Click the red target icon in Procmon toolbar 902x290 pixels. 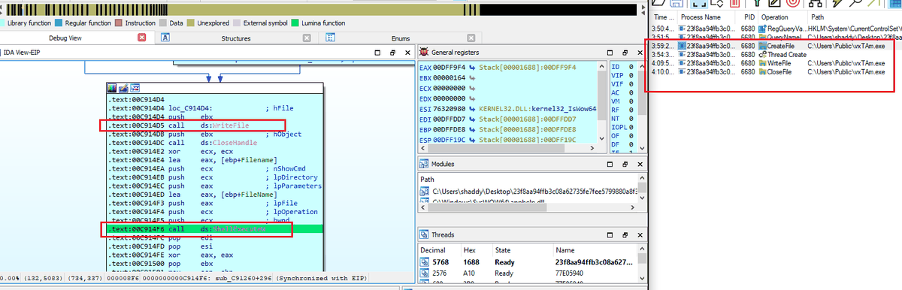[792, 5]
